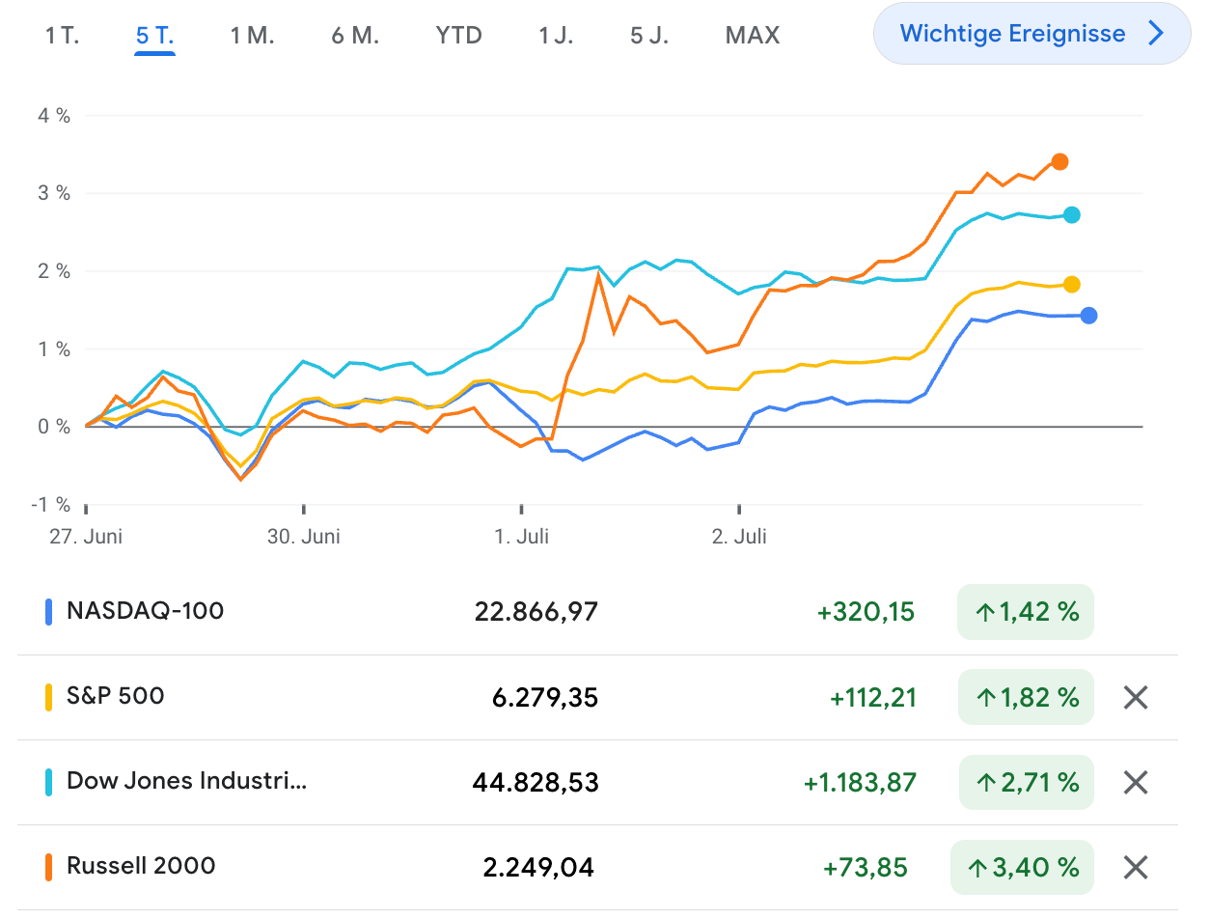Remove S&P 500 from comparison
This screenshot has width=1210, height=919.
point(1136,697)
